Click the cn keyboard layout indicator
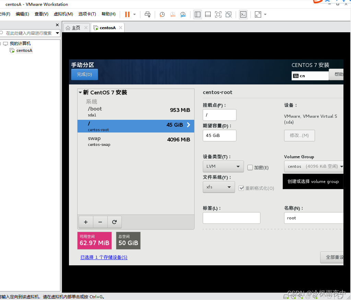Screen dimensions: 351x300 point(310,76)
